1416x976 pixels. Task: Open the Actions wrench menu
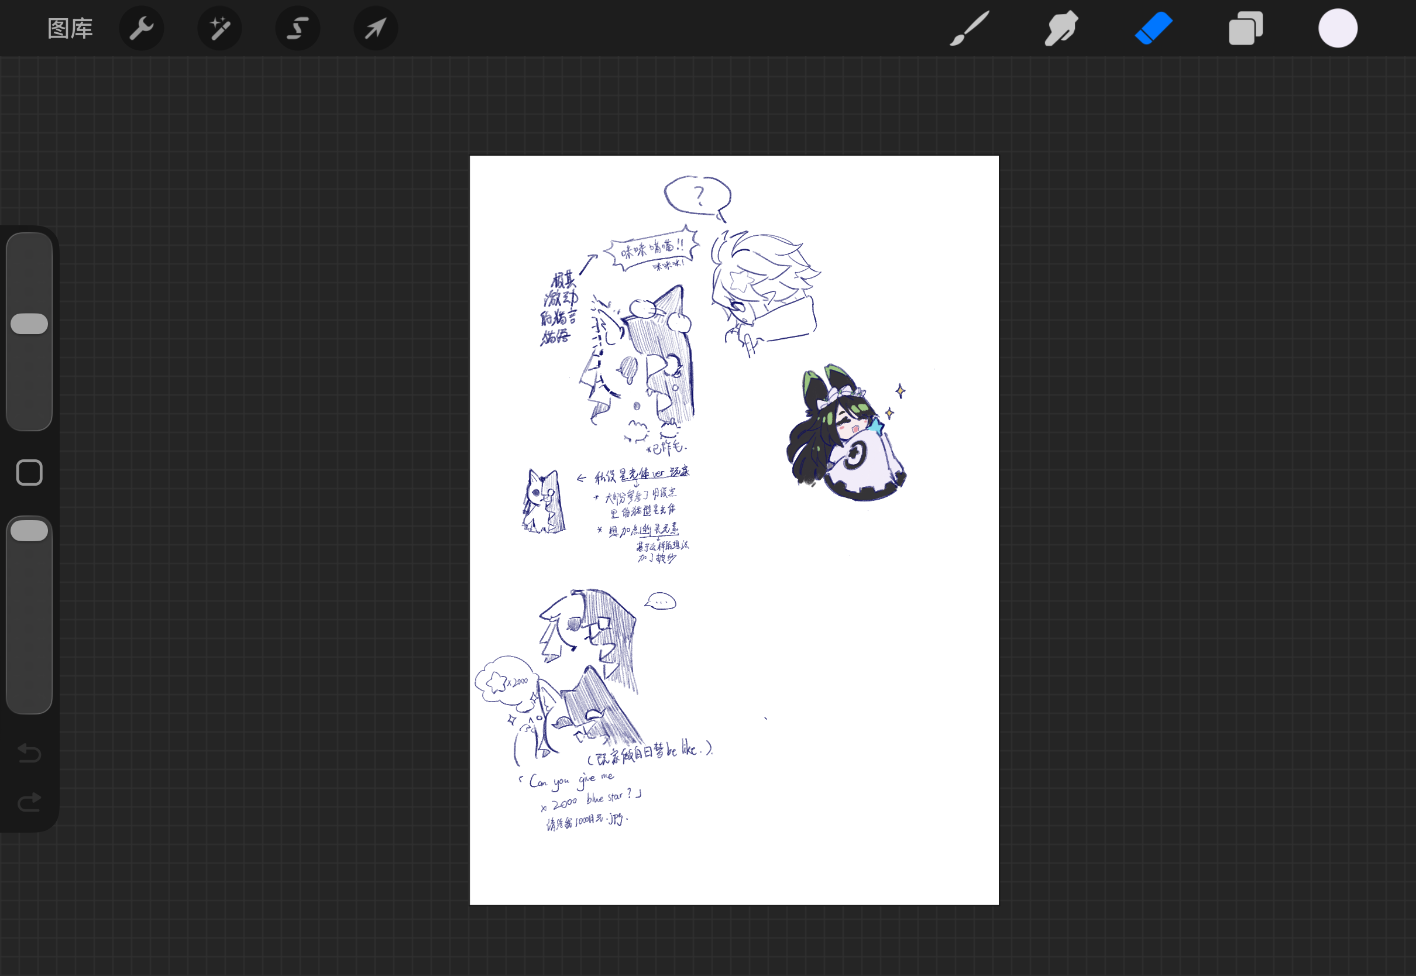pos(141,28)
